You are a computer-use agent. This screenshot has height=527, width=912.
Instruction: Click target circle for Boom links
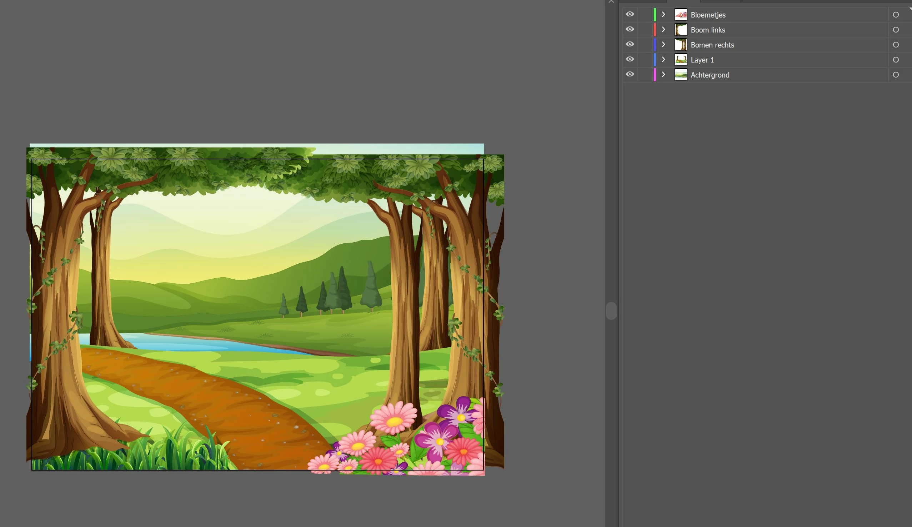coord(896,30)
